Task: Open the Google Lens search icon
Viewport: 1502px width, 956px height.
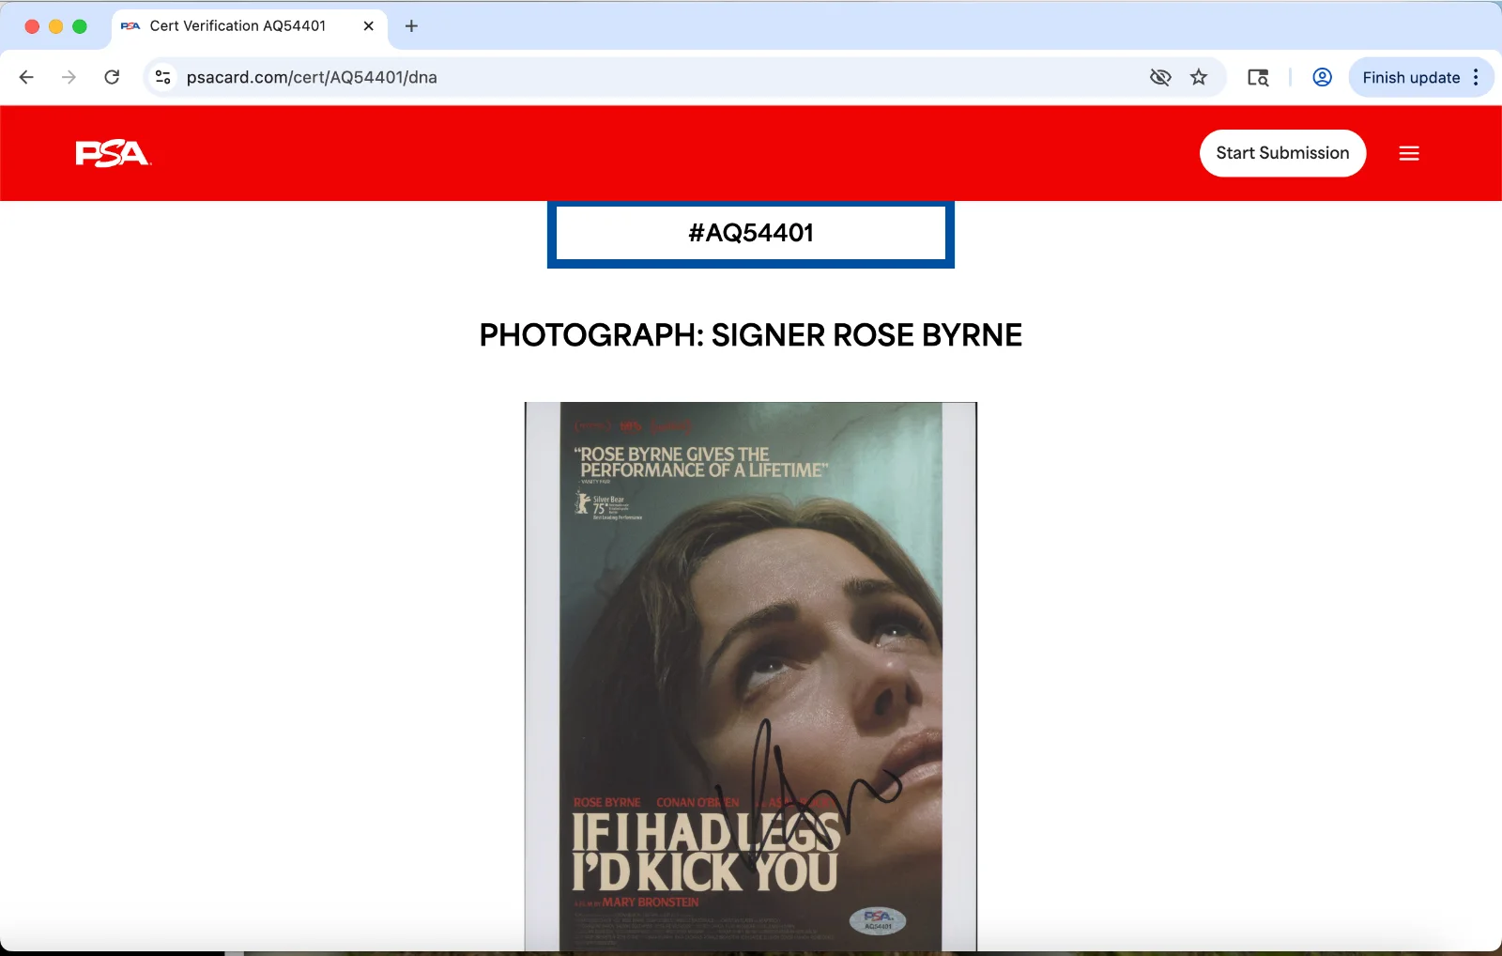Action: [x=1258, y=77]
